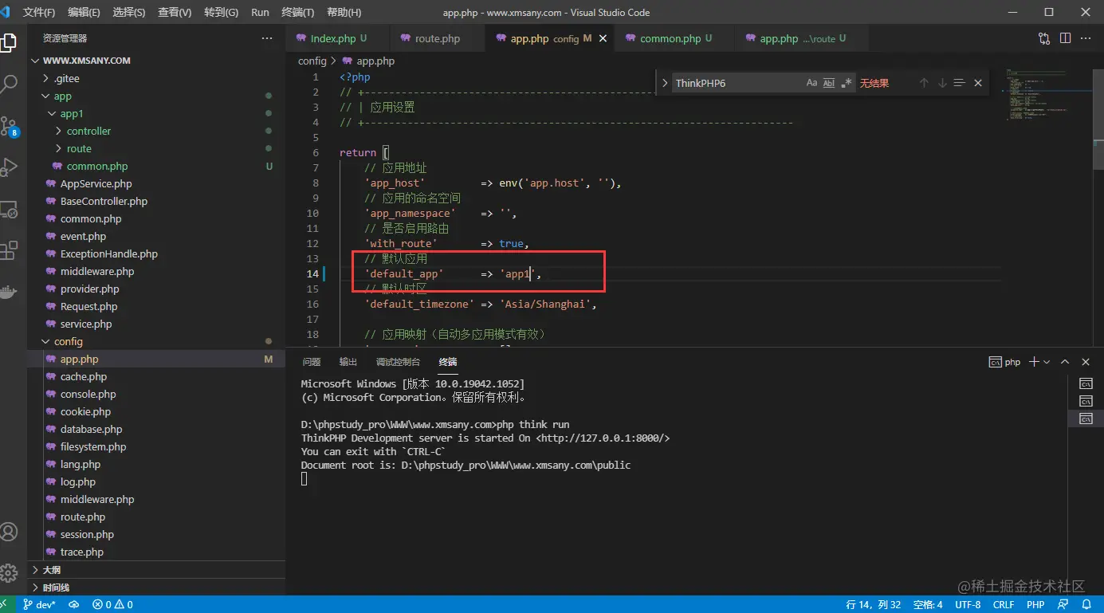This screenshot has width=1104, height=613.
Task: Close the app.php config editor tab
Action: click(x=603, y=38)
